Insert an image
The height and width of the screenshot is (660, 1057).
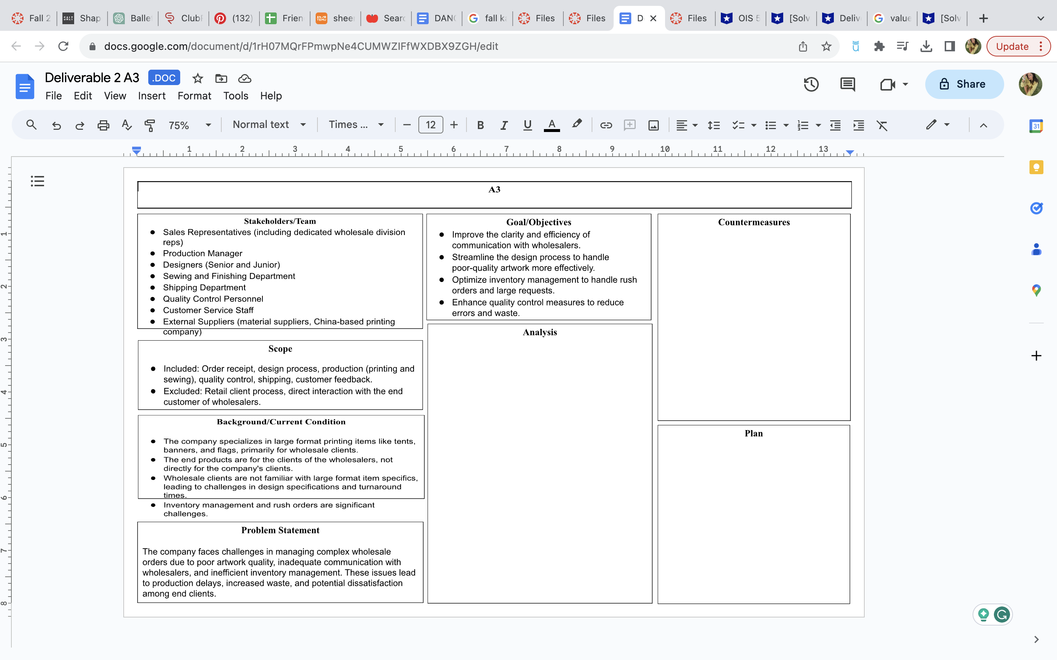pos(653,125)
